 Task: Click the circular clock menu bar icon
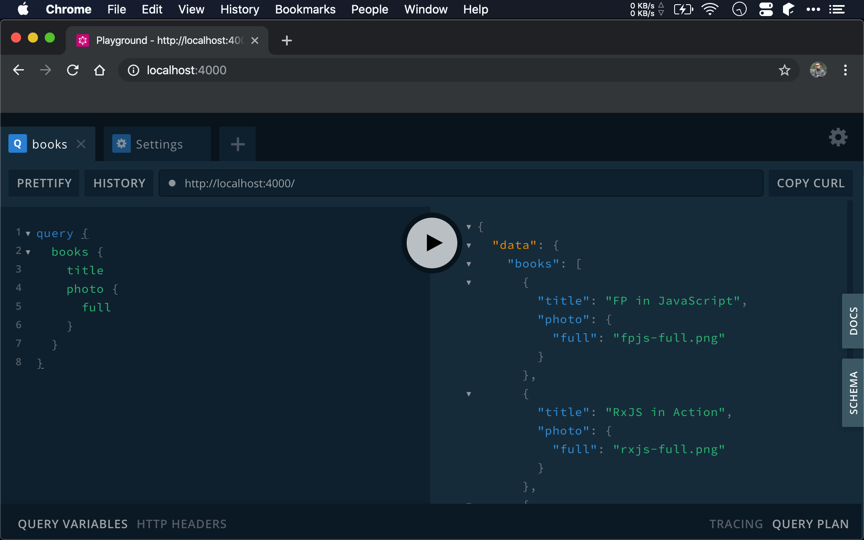[739, 9]
